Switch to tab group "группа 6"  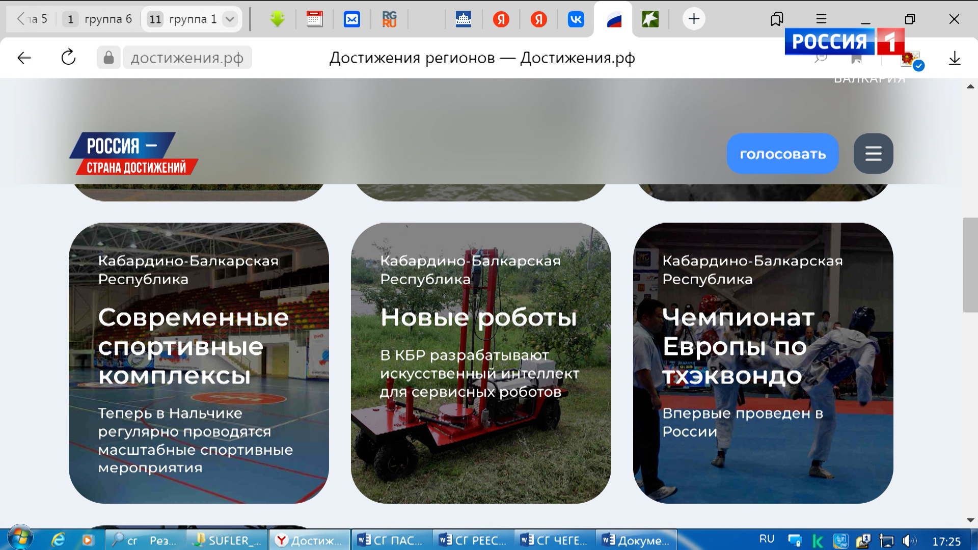pos(98,19)
